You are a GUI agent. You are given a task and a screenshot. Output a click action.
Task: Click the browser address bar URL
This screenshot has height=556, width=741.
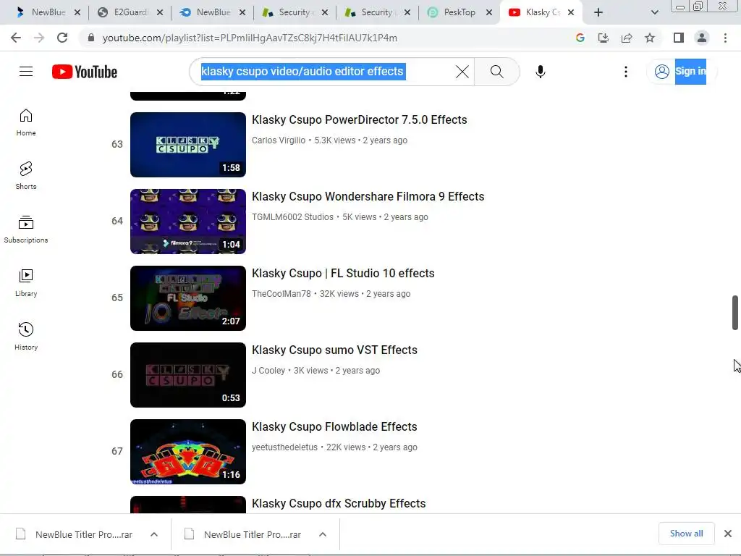pos(250,38)
